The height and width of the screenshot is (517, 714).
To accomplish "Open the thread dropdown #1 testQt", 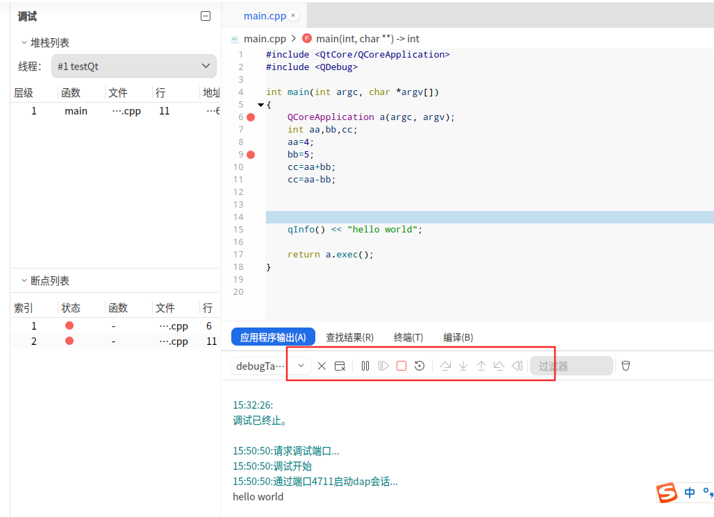I will coord(134,67).
